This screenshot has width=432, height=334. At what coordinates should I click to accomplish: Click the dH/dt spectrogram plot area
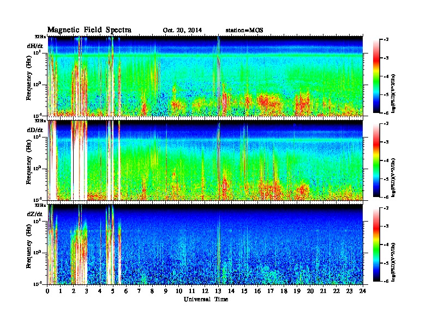tap(205, 76)
